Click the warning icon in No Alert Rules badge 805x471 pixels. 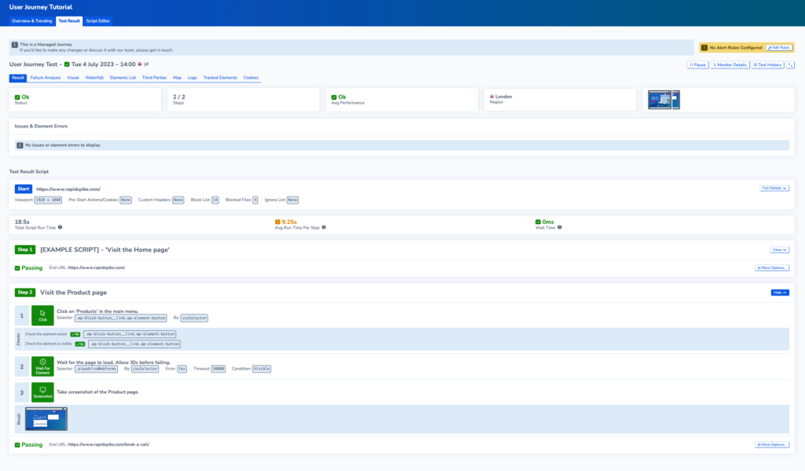tap(704, 47)
